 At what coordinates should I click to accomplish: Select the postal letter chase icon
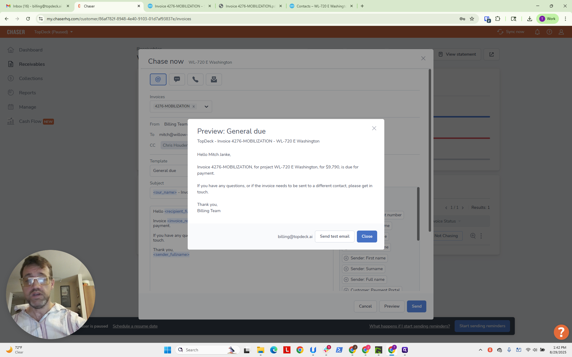[214, 79]
